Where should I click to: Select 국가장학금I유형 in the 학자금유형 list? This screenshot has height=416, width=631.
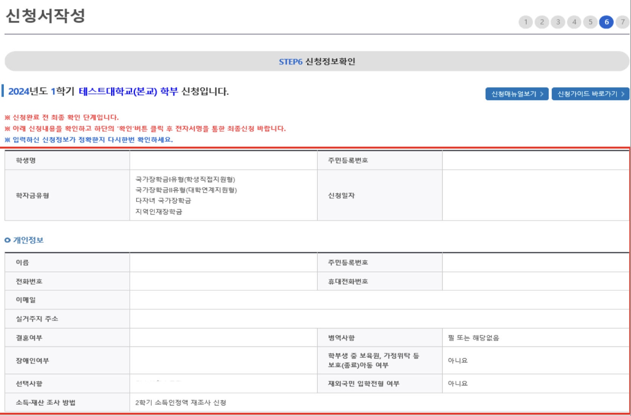185,180
